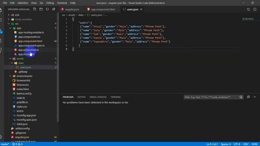Open app-routing.module.ts file
This screenshot has height=146, width=260.
(x=31, y=32)
